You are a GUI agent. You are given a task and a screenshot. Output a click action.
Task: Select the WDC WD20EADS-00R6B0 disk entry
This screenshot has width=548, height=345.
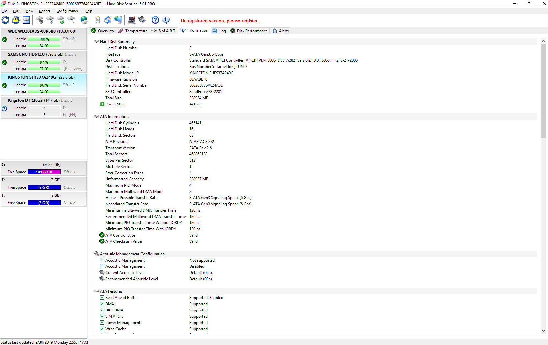click(x=43, y=38)
